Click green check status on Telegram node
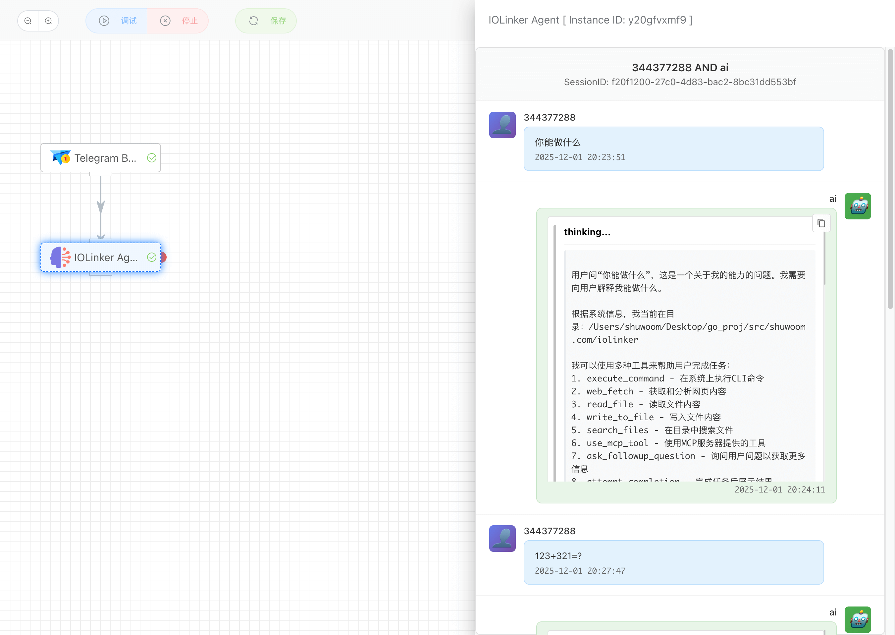 click(152, 158)
